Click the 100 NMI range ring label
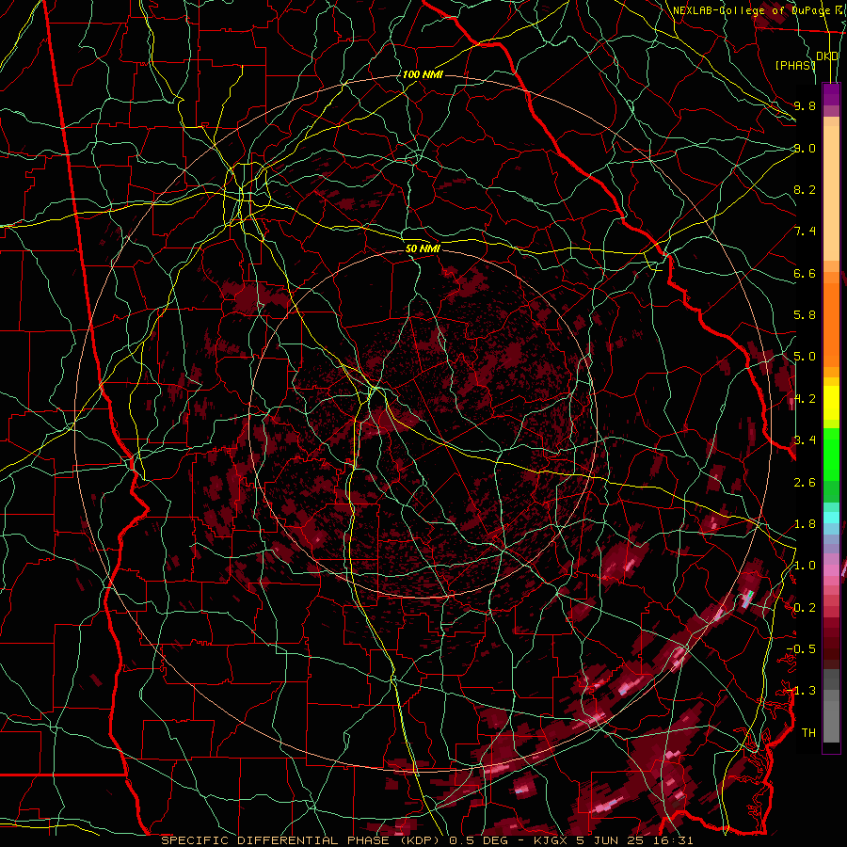 pos(423,74)
